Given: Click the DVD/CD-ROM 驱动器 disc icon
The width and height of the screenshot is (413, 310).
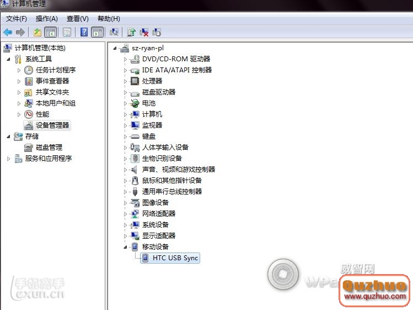Looking at the screenshot, I should pos(135,59).
